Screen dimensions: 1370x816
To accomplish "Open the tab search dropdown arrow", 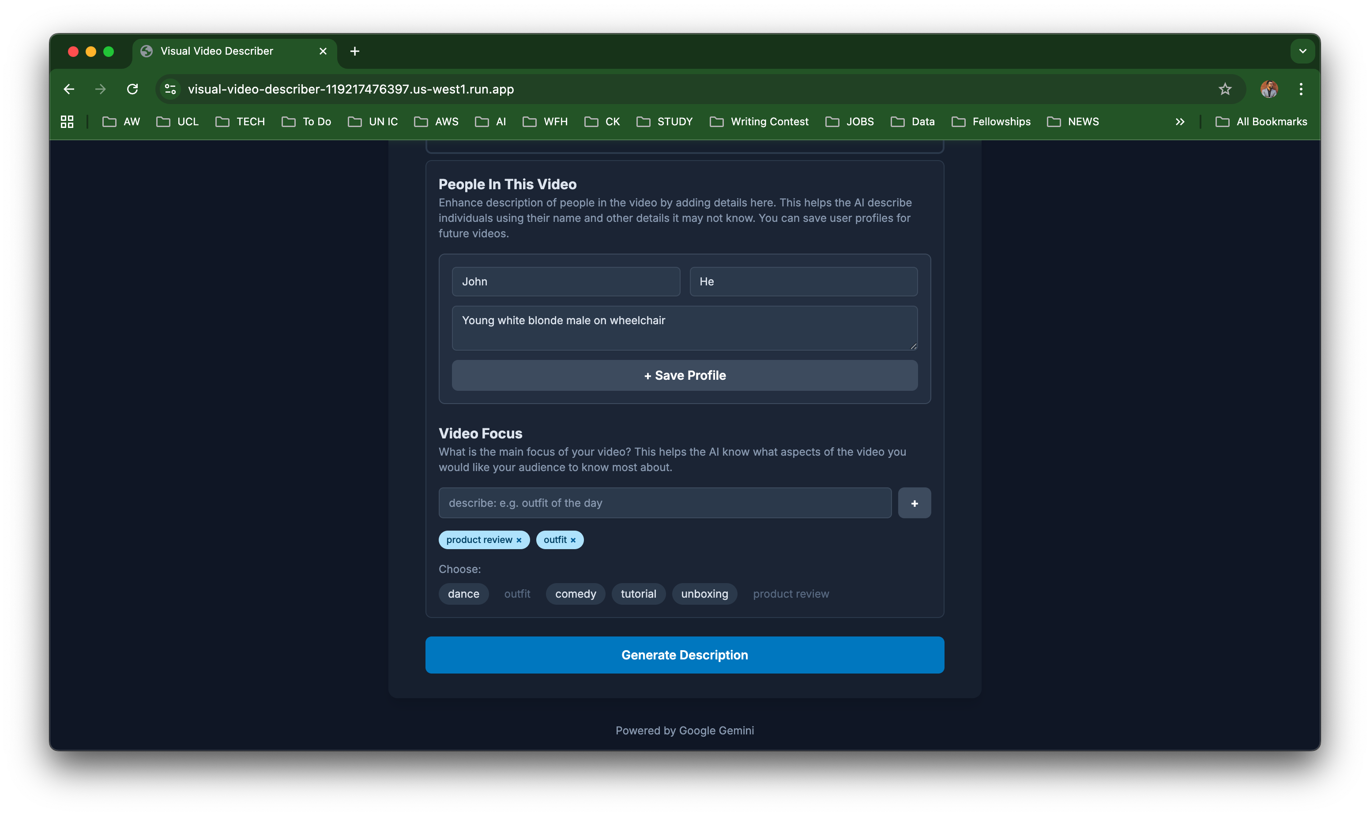I will click(x=1302, y=51).
